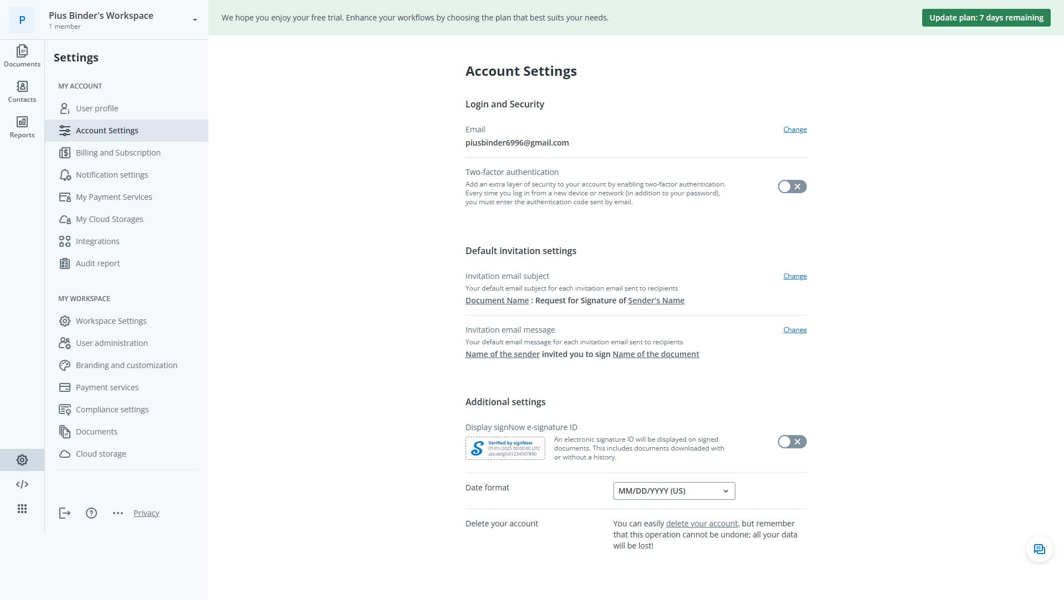Viewport: 1064px width, 600px height.
Task: Open the Documents section icon
Action: [x=22, y=55]
